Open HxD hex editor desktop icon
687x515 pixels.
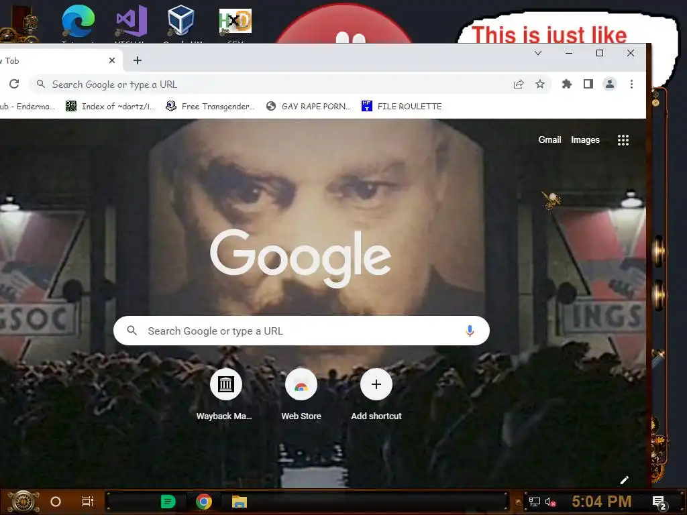(235, 21)
